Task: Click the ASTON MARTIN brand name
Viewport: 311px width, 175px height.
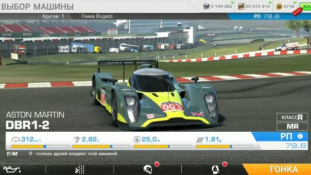Action: pos(35,115)
